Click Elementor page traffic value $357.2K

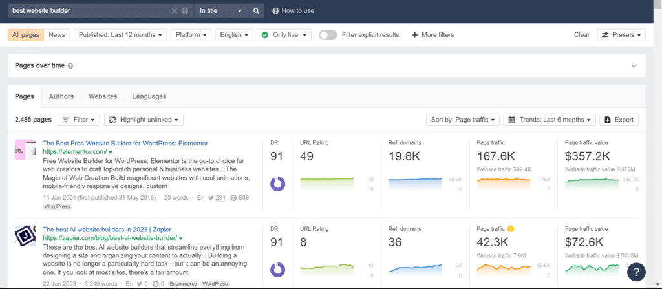[x=587, y=156]
